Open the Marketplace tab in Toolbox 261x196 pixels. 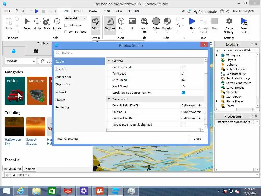point(14,51)
